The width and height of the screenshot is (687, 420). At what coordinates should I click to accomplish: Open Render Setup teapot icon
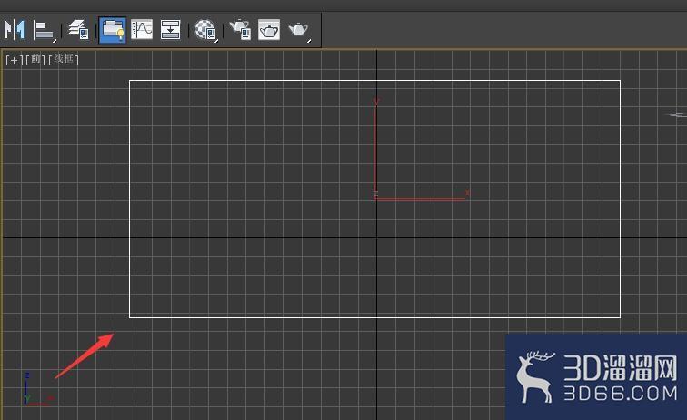tap(240, 30)
